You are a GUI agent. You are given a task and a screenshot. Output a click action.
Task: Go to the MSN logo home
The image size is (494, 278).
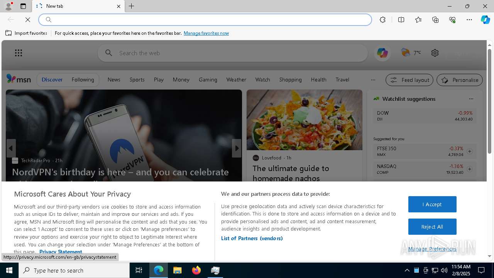[x=19, y=79]
